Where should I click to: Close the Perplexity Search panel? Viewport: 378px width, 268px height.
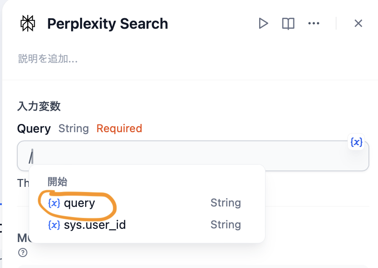[358, 23]
